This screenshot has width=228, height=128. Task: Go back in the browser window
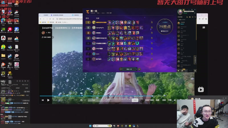pyautogui.click(x=44, y=19)
